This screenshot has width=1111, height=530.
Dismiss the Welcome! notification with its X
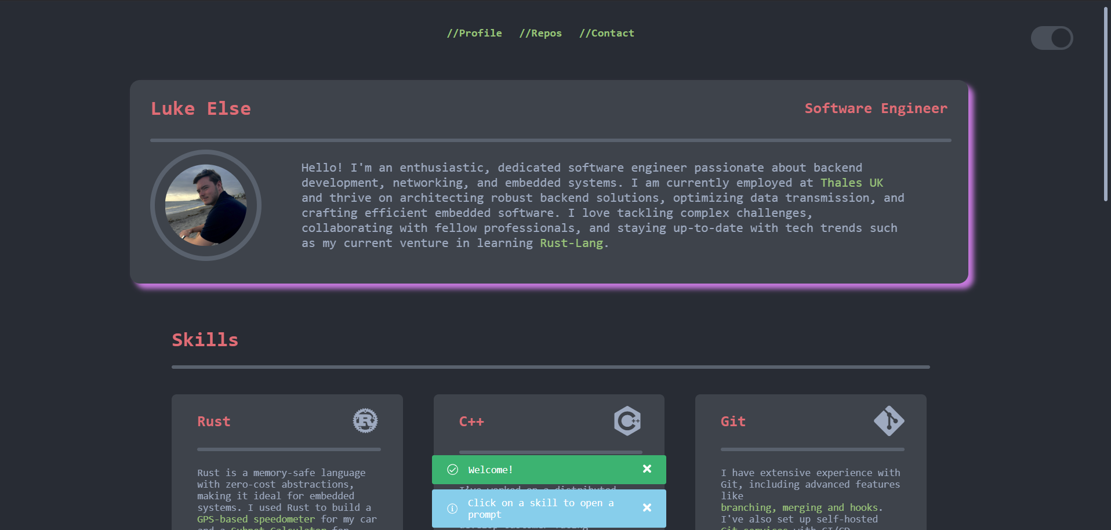647,469
